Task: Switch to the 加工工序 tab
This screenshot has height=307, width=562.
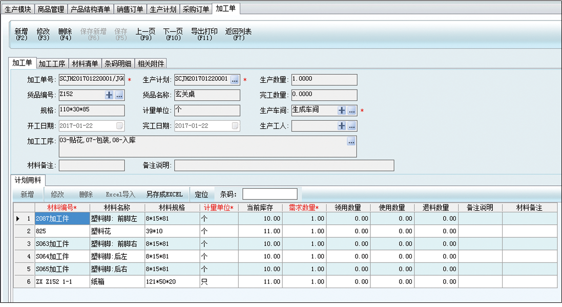Action: (52, 63)
